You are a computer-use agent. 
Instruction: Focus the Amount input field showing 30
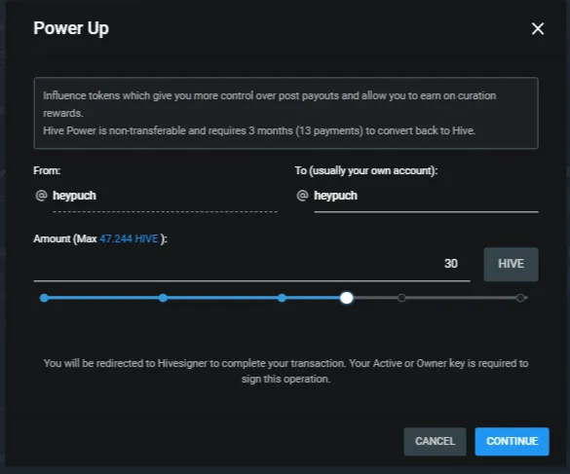251,264
